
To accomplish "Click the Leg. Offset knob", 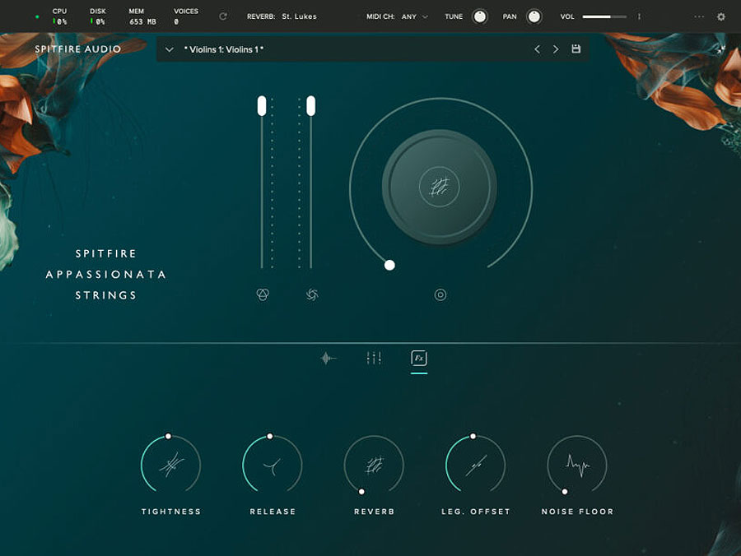I will [475, 465].
